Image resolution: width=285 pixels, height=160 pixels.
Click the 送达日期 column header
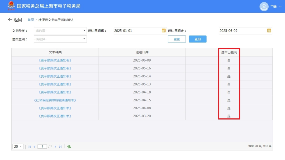tap(142, 52)
